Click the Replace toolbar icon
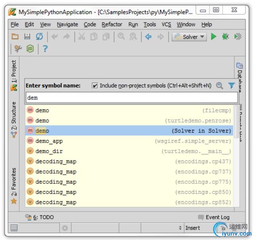The width and height of the screenshot is (254, 240). point(133,37)
